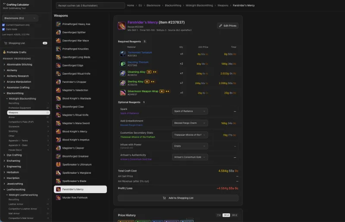This screenshot has width=345, height=222.
Task: Switch price history to 90 d
Action: pos(235,215)
